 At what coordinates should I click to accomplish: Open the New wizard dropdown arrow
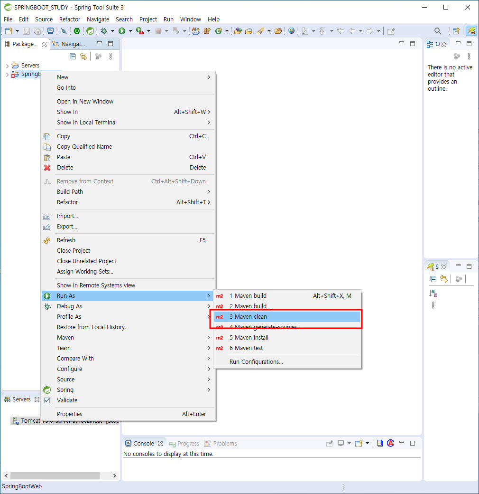(x=17, y=31)
